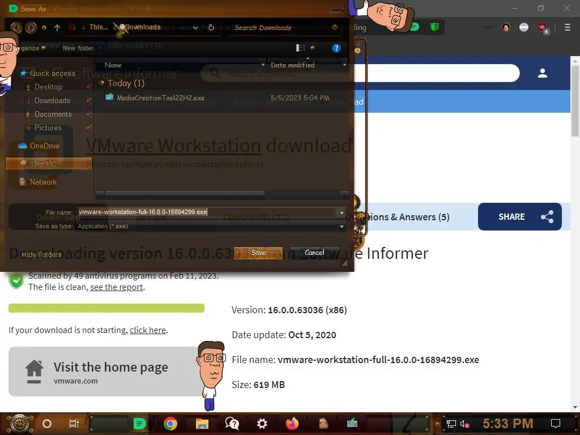Select Quick access in navigation pane
Image resolution: width=580 pixels, height=435 pixels.
[52, 73]
